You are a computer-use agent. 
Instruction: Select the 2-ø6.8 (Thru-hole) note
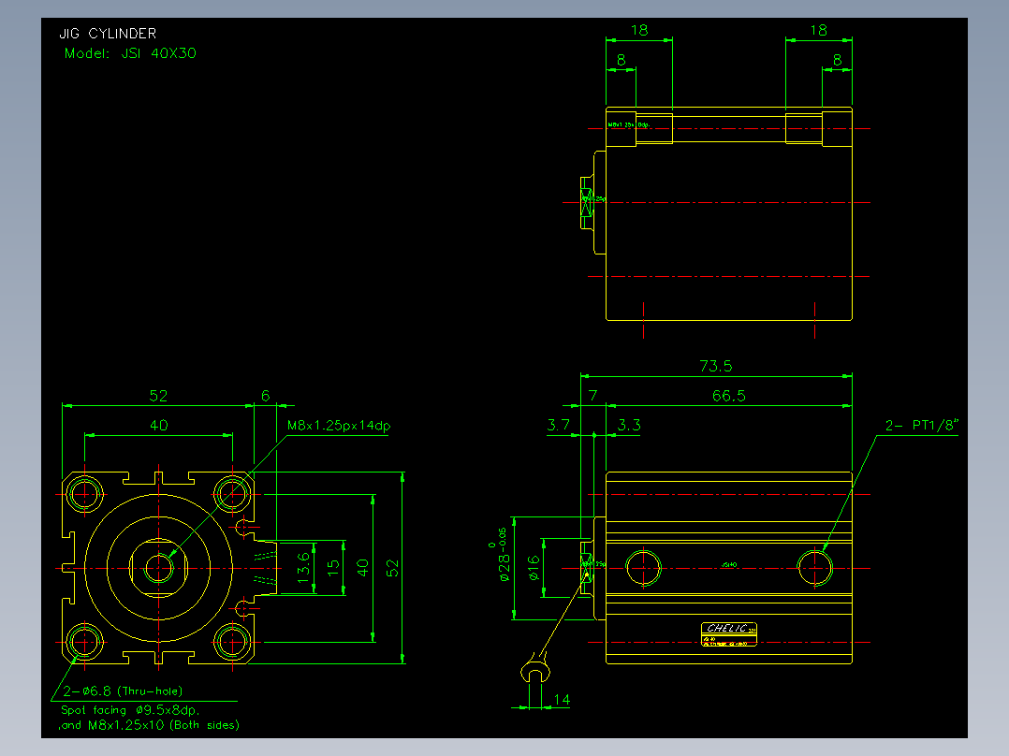pyautogui.click(x=123, y=691)
